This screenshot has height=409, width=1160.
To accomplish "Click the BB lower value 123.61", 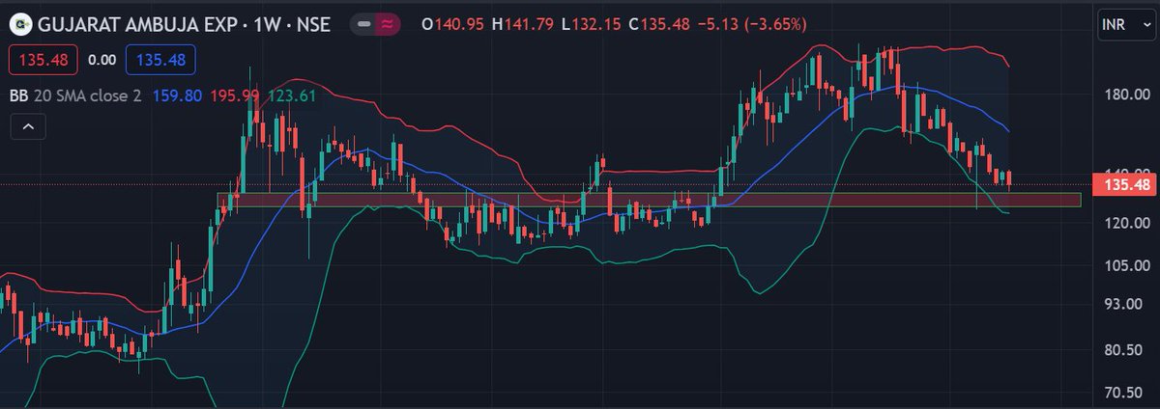I will coord(291,95).
